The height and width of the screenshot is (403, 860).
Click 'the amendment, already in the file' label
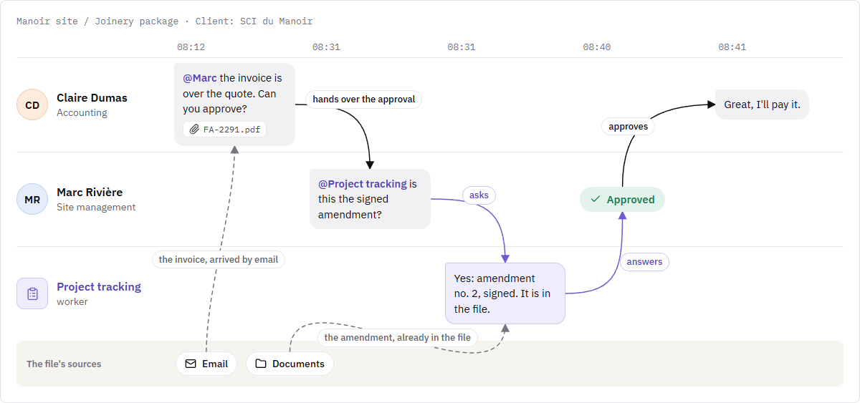pos(398,338)
